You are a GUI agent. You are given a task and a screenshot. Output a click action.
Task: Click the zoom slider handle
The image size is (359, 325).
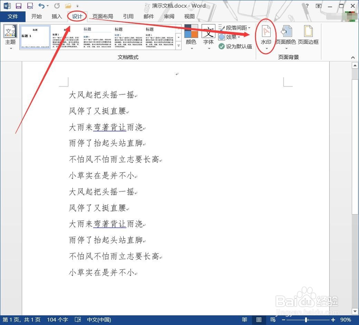(306, 320)
